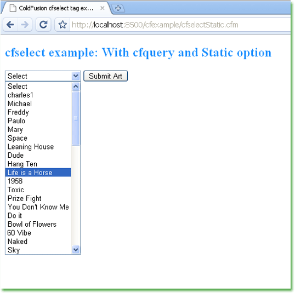Choose 'Prize Fight' from the list
Screen dimensions: 295x293
(x=38, y=198)
